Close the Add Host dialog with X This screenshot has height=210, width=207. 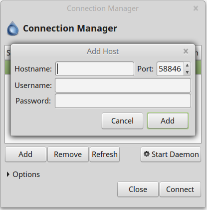[x=186, y=51]
